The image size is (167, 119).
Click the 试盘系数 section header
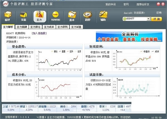(122, 75)
